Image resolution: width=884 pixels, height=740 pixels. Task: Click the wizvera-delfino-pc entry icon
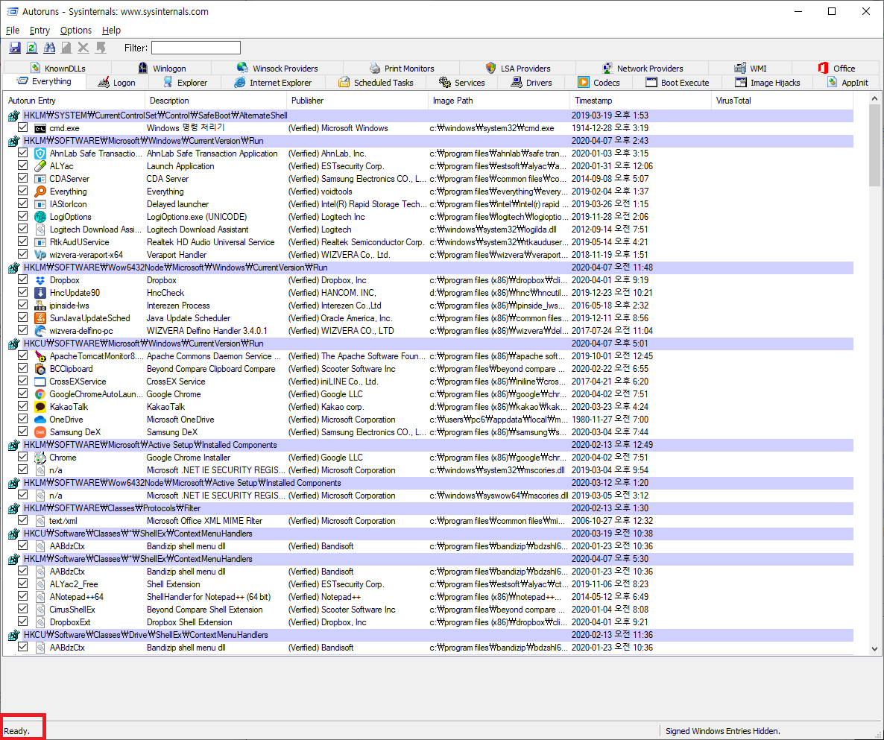40,331
